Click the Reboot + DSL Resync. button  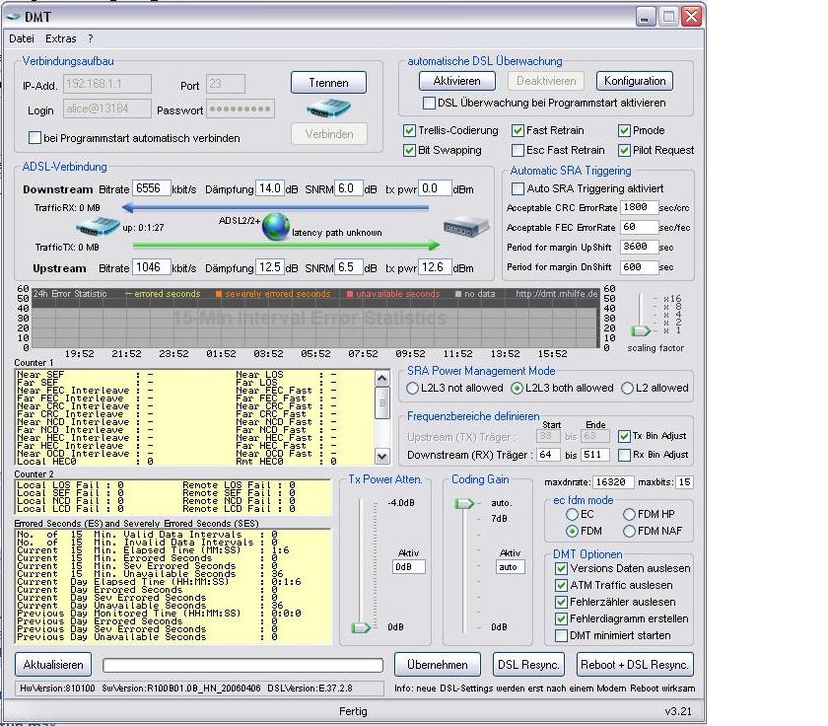tap(635, 664)
